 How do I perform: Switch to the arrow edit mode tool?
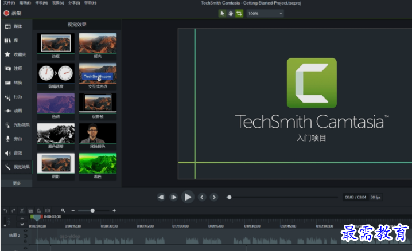tap(222, 13)
